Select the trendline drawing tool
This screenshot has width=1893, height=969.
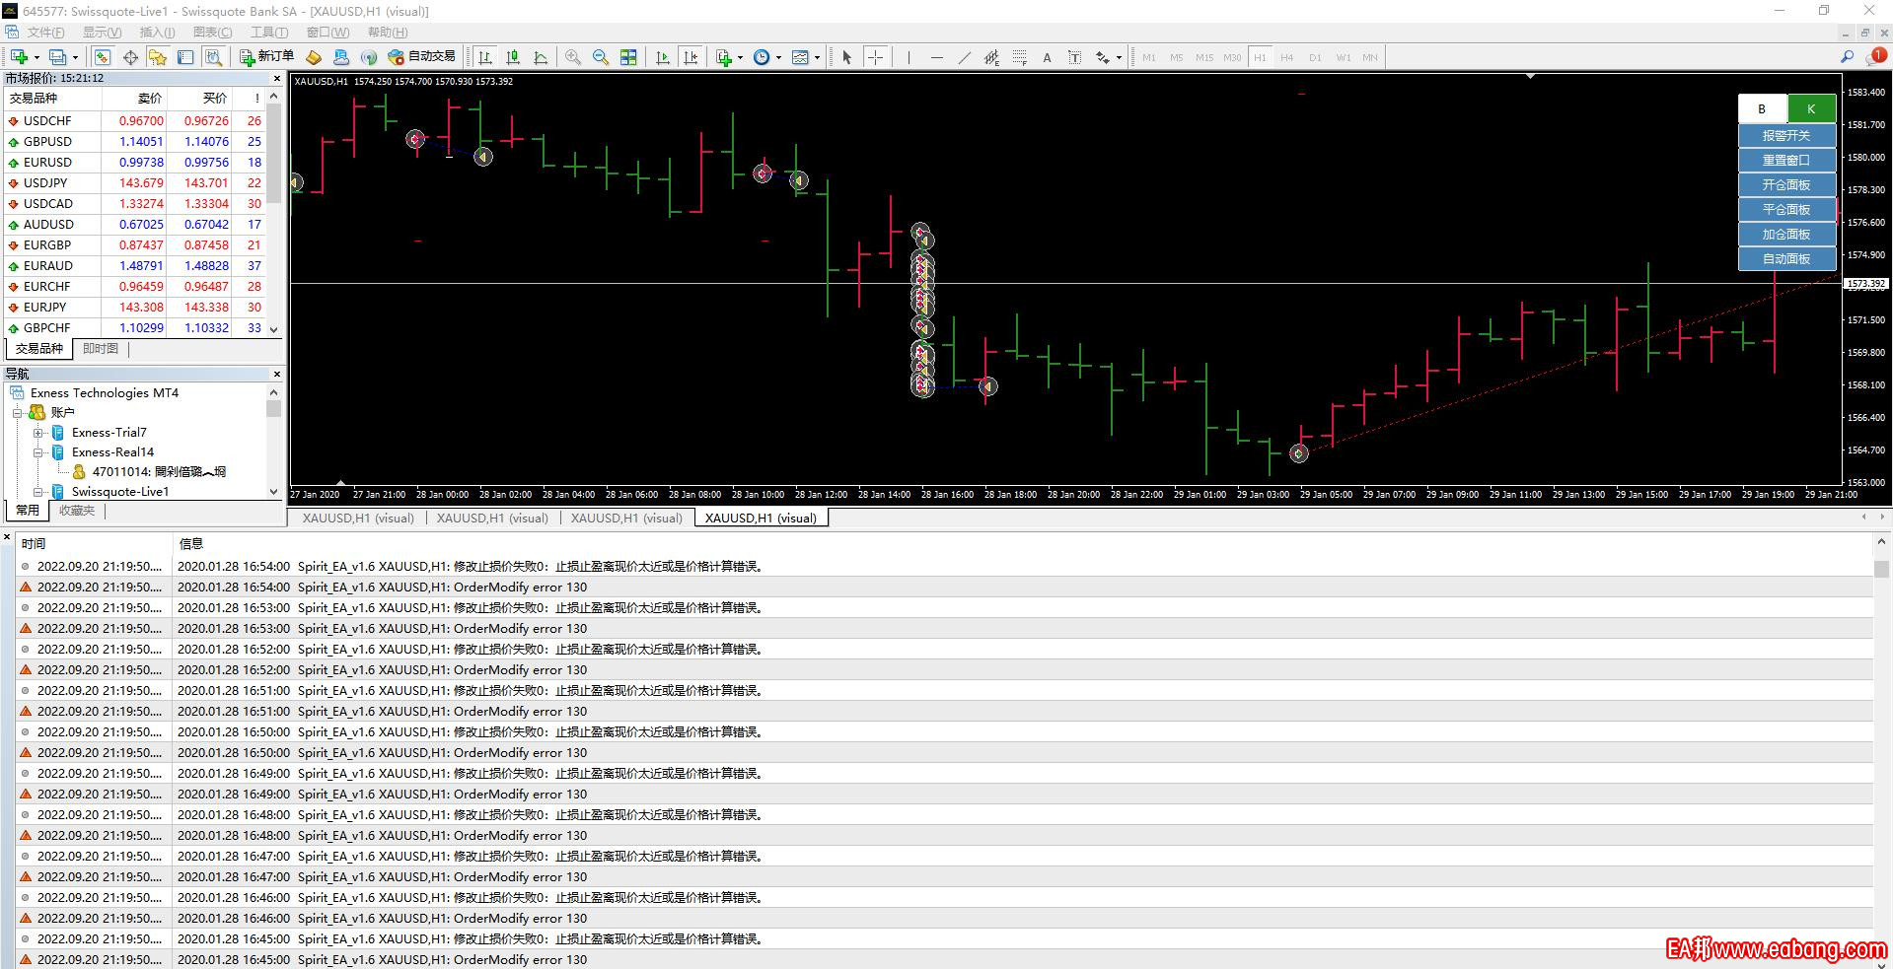point(964,57)
